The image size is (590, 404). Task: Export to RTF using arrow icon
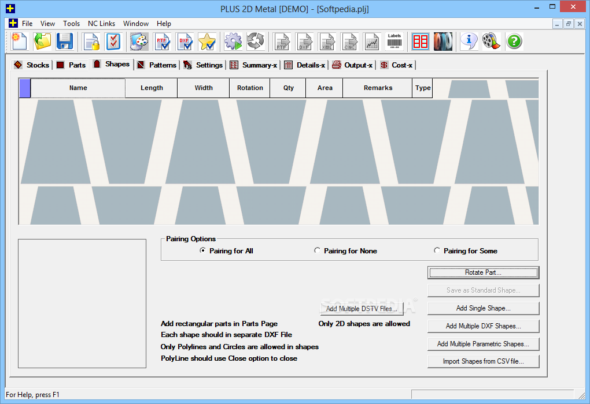[x=282, y=42]
